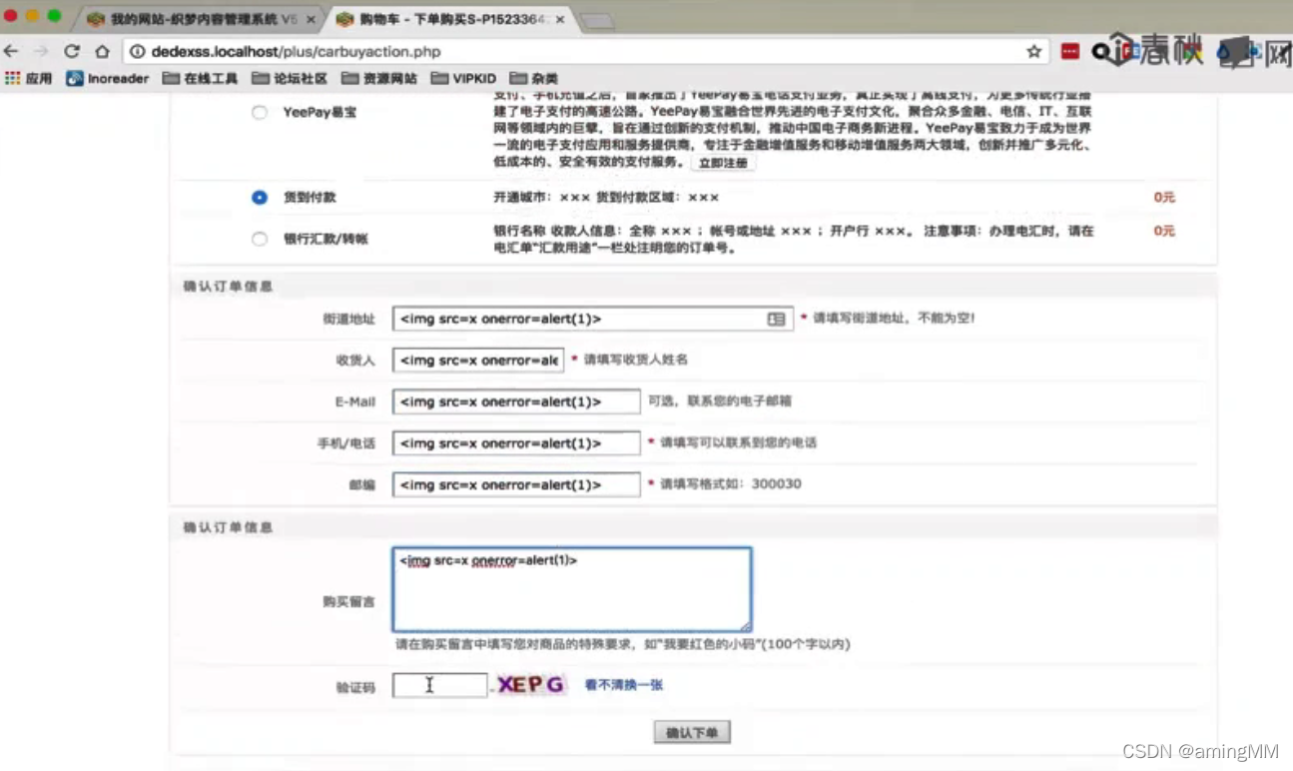Image resolution: width=1293 pixels, height=771 pixels.
Task: Open the VIPKID bookmark folder
Action: [463, 78]
